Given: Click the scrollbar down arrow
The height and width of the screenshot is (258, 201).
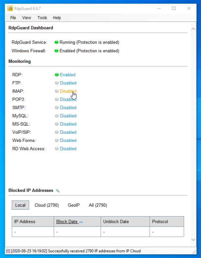Looking at the screenshot, I should pyautogui.click(x=193, y=240).
